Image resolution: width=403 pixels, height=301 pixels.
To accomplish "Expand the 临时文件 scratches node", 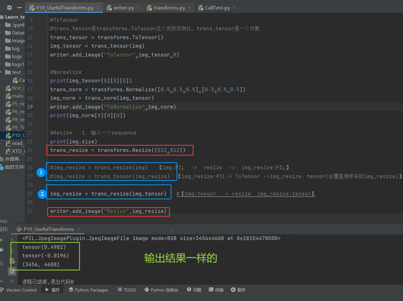I will point(12,167).
